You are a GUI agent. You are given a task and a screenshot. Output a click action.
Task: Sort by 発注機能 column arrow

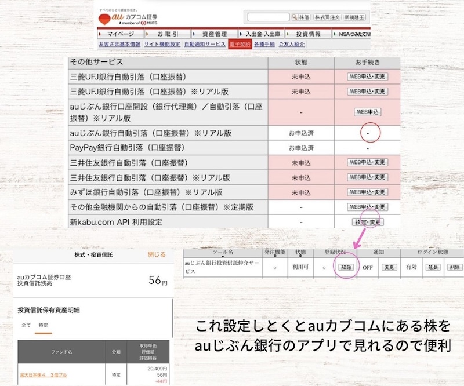tap(275, 256)
